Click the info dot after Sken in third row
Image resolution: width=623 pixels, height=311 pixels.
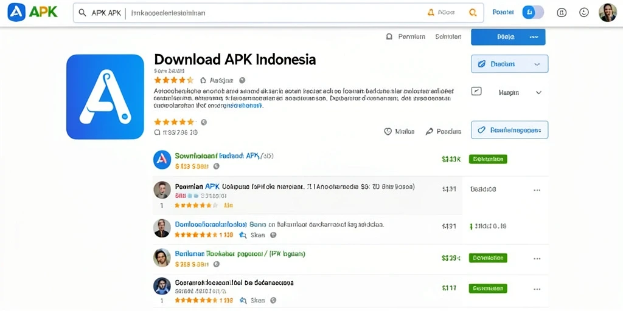click(273, 235)
